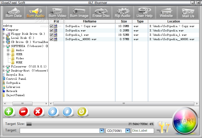Viewport: 202px width, 138px height.
Task: Select Libraries in the tree
Action: [x=13, y=87]
